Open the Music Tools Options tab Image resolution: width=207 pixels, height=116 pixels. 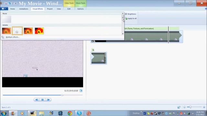pos(81,9)
